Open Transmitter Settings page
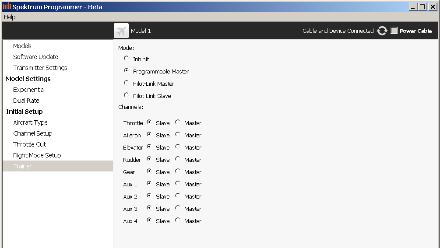 click(40, 68)
